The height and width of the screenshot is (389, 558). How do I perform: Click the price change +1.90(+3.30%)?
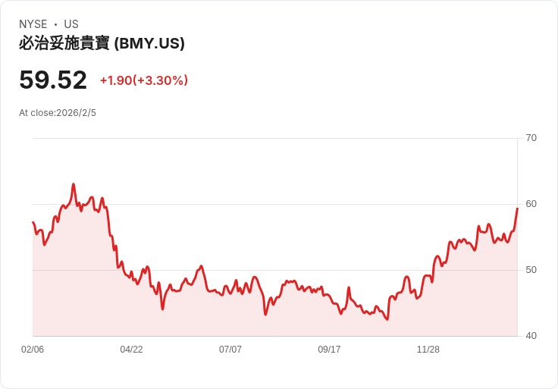[x=144, y=80]
